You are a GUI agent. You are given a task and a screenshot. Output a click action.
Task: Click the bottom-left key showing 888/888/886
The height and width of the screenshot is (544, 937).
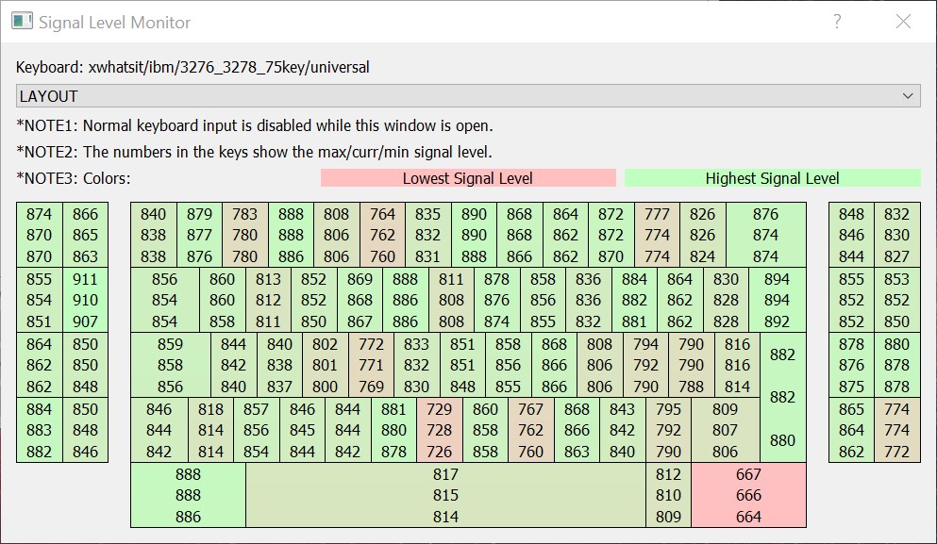click(x=187, y=495)
